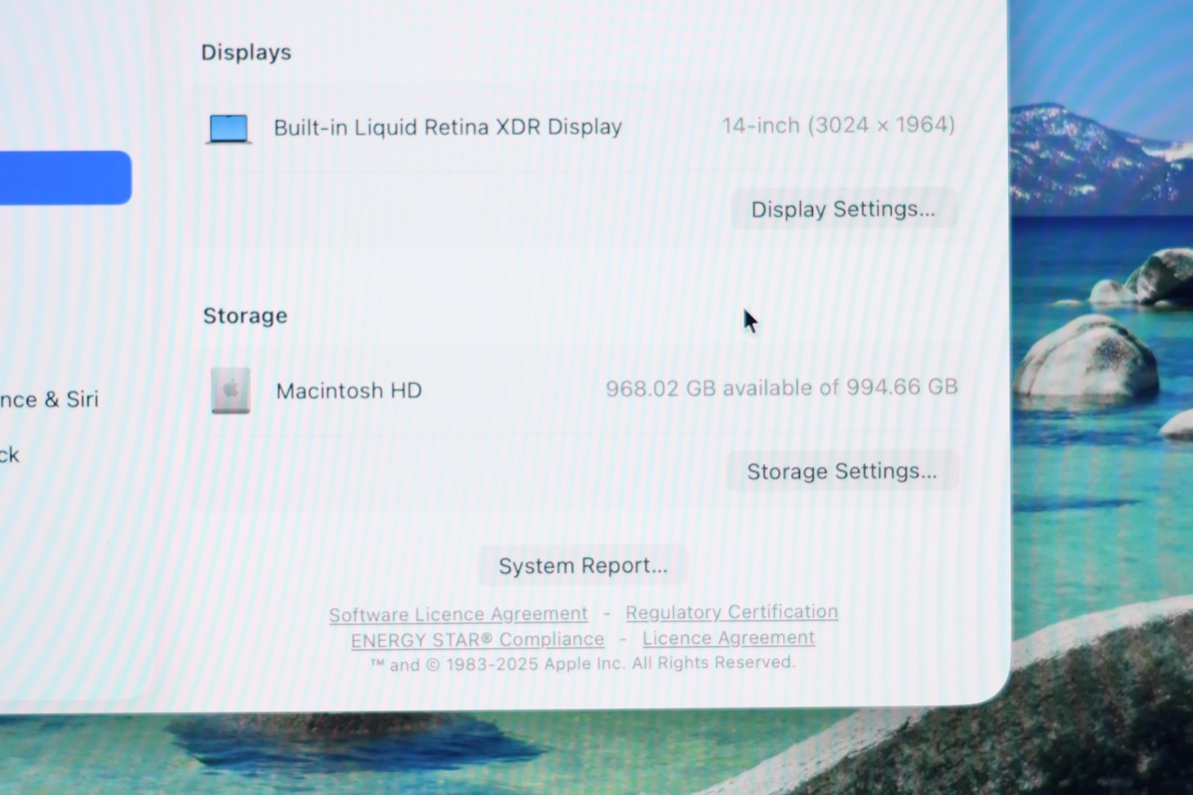1193x795 pixels.
Task: Select the Desktop & Dock sidebar item
Action: [x=10, y=455]
